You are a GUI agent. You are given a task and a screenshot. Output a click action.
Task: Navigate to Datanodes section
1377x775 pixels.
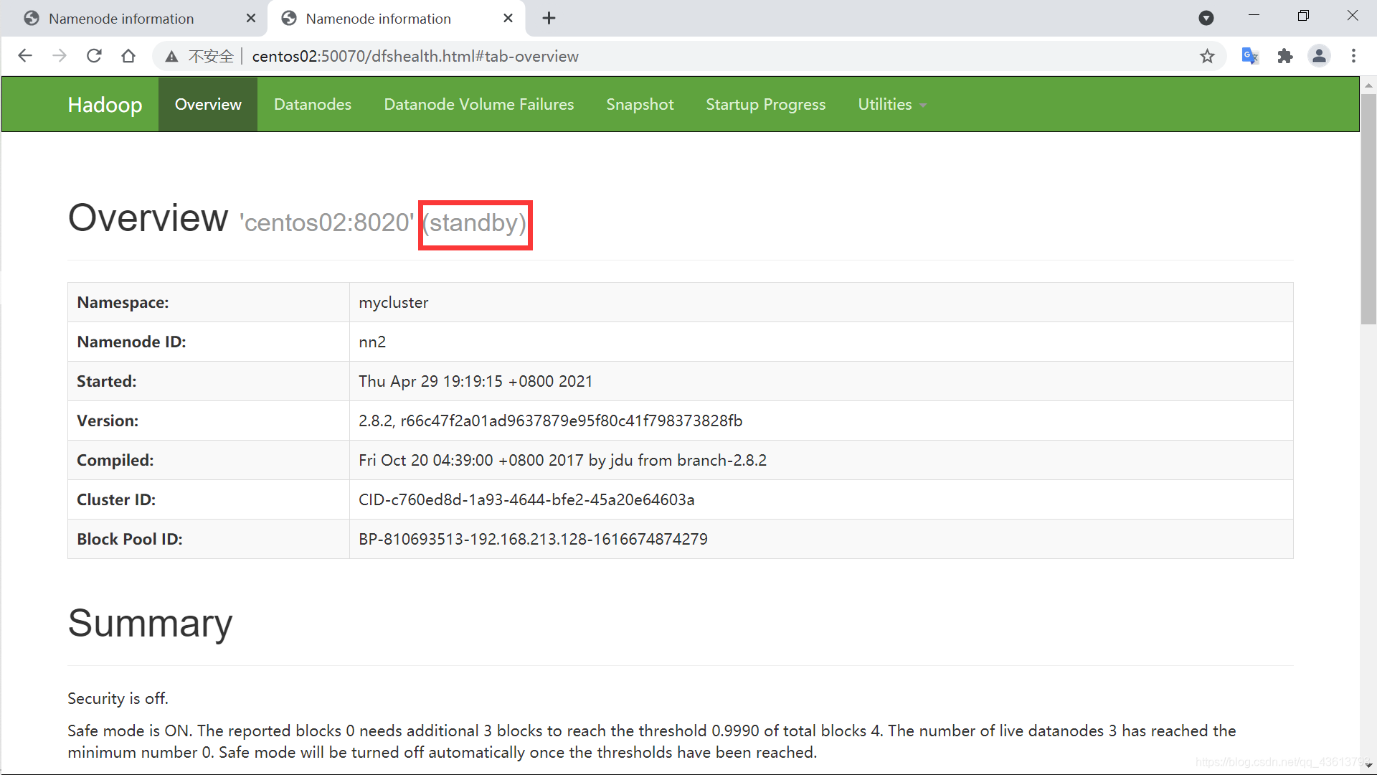312,104
